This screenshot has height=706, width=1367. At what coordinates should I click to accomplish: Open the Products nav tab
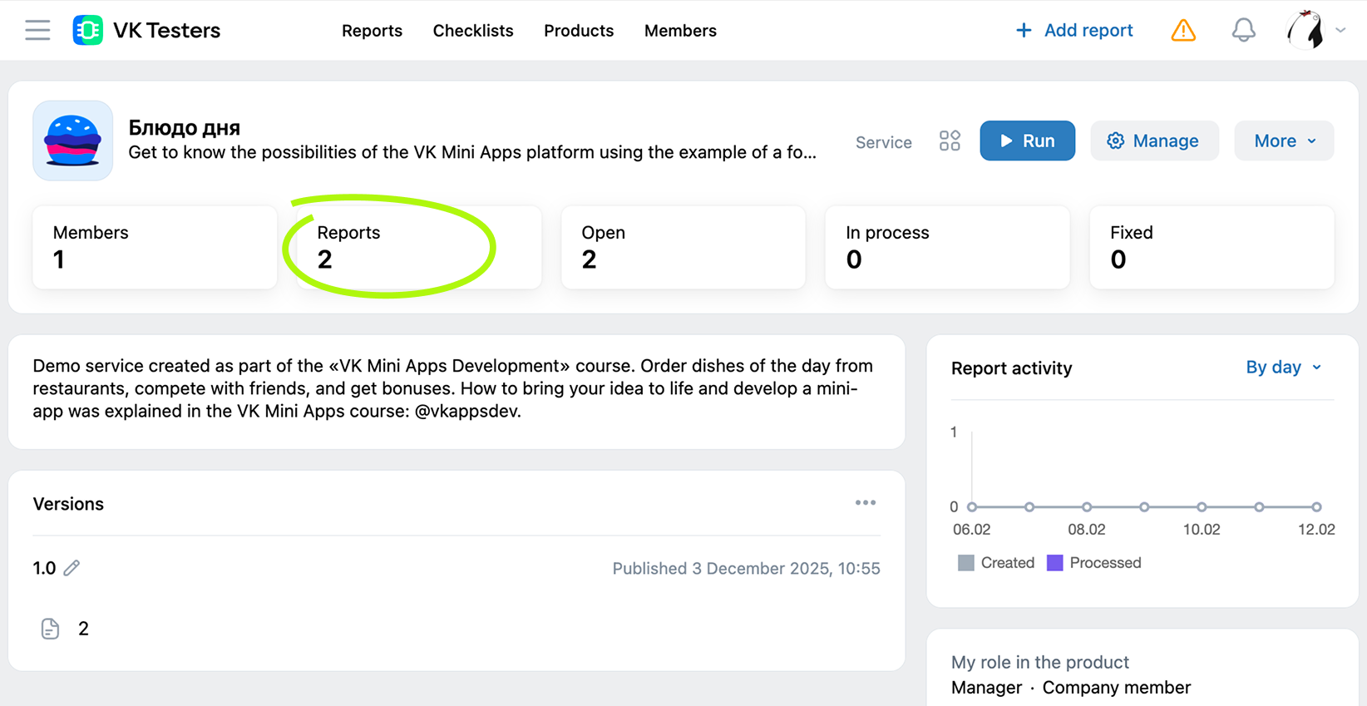point(579,31)
